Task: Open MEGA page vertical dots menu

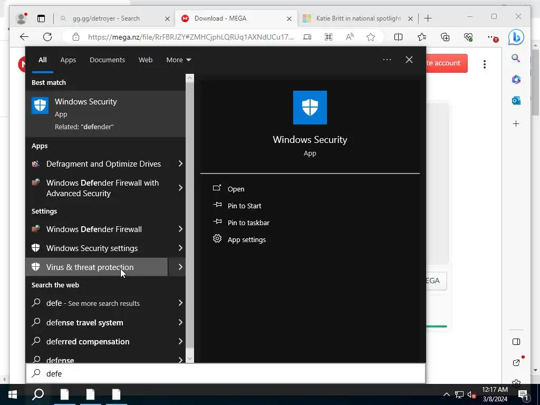Action: point(484,64)
